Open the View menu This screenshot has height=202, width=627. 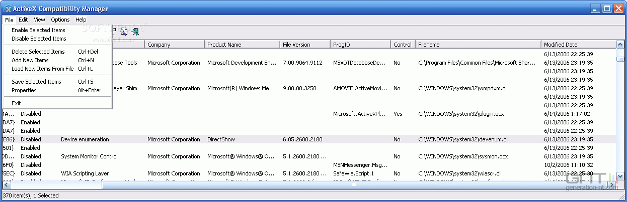(x=40, y=20)
